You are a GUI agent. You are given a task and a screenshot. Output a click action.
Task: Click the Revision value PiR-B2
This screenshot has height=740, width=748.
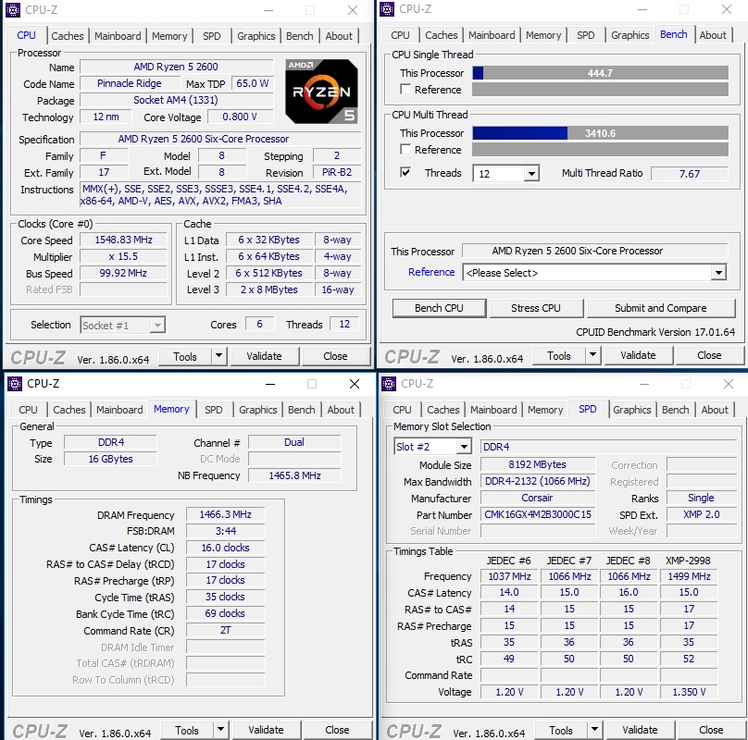click(x=337, y=172)
